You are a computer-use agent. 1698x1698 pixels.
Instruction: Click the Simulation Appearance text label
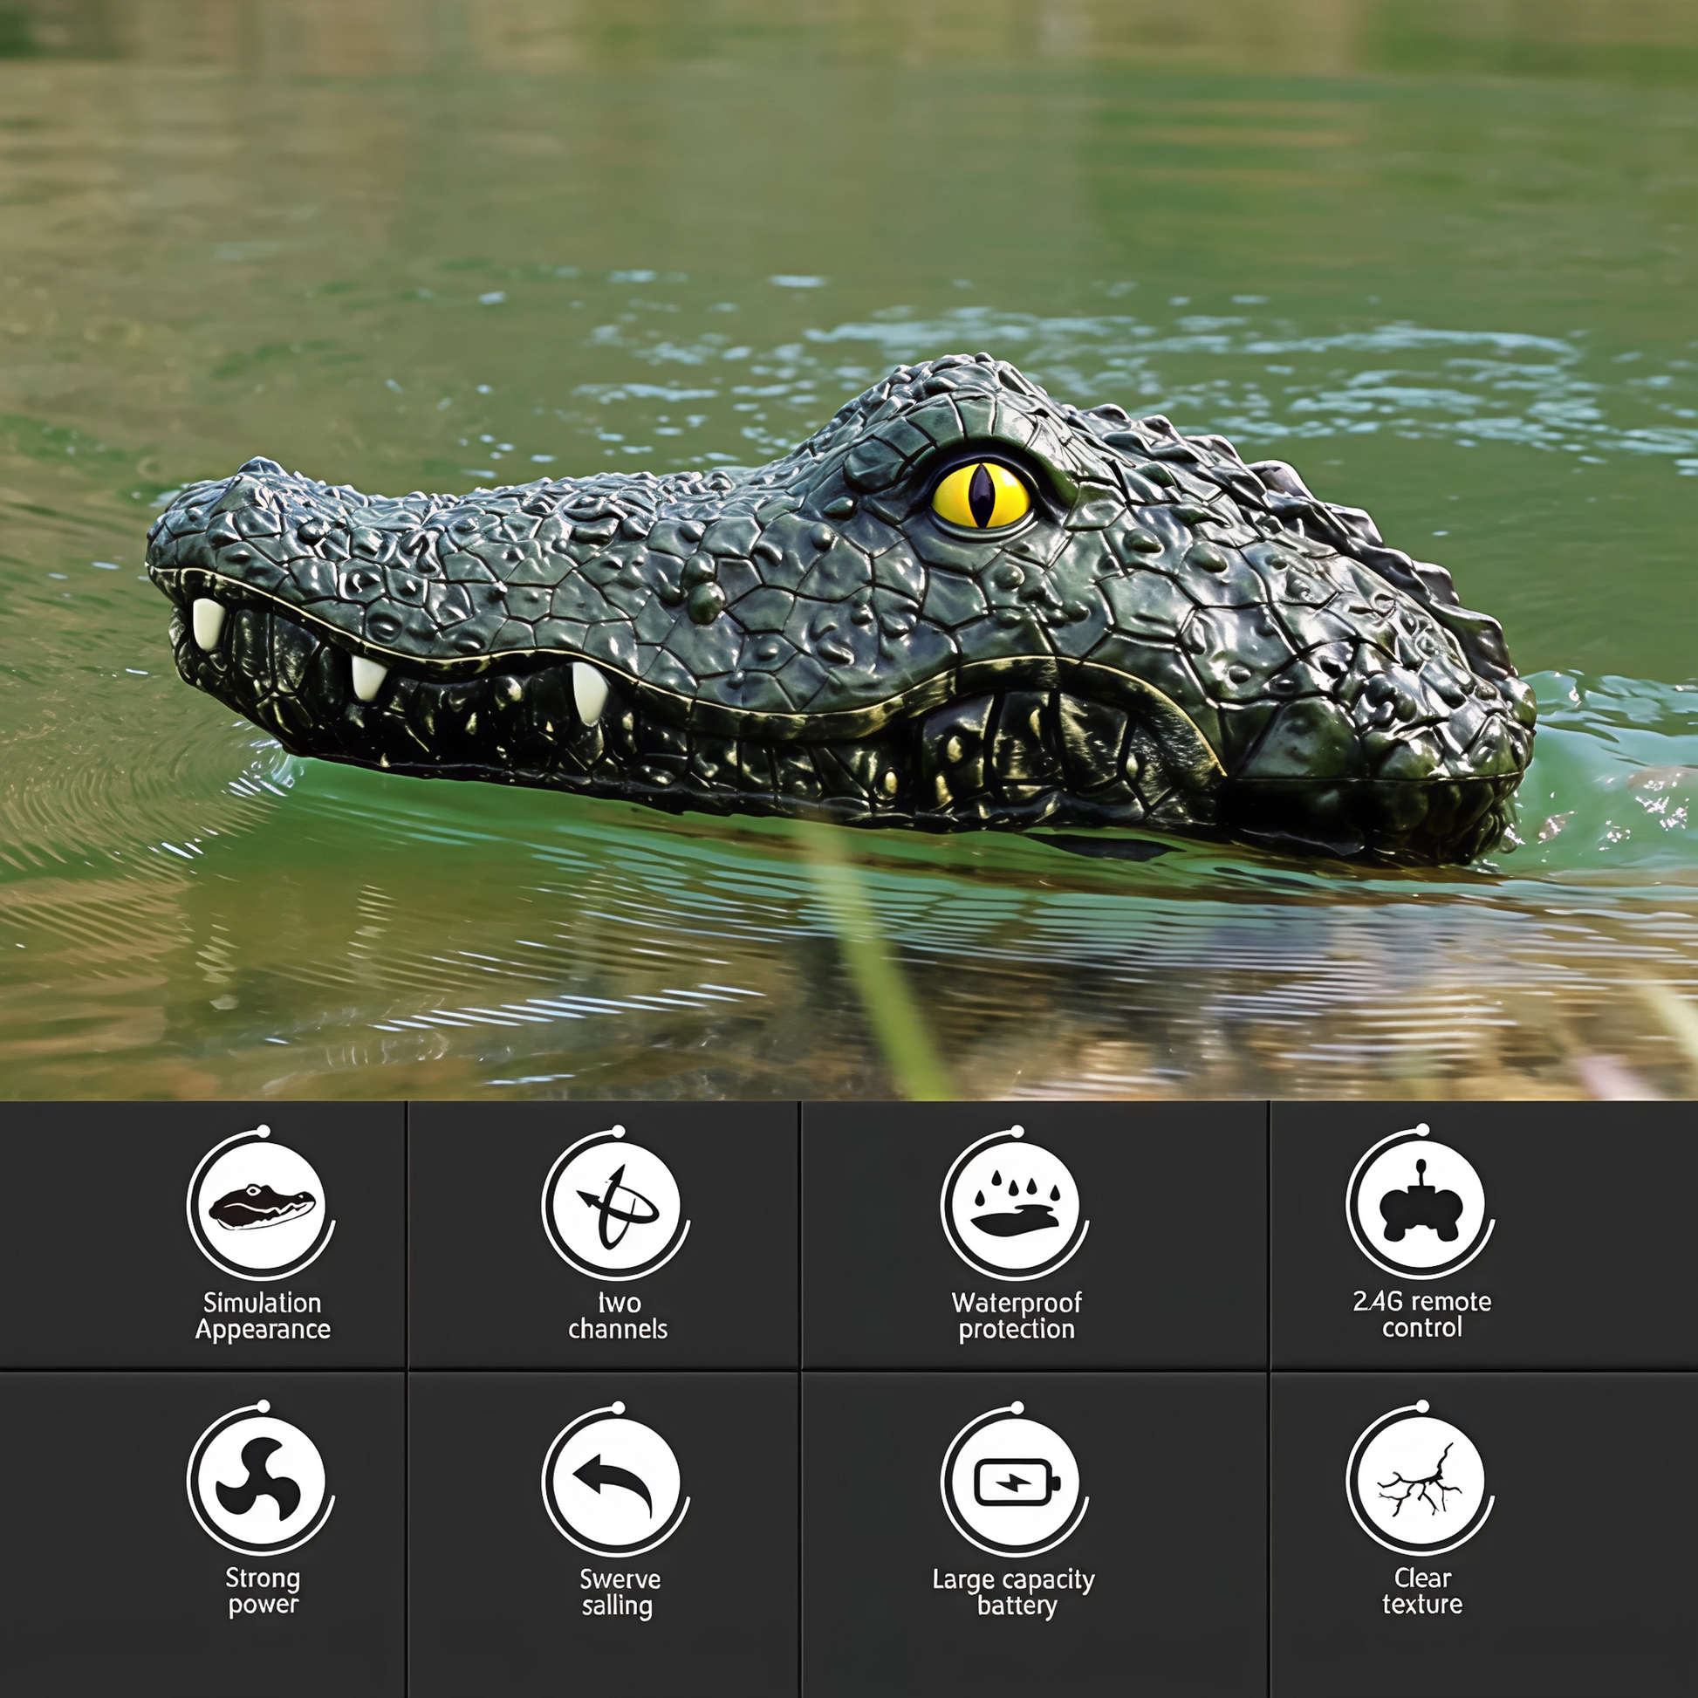tap(263, 1316)
